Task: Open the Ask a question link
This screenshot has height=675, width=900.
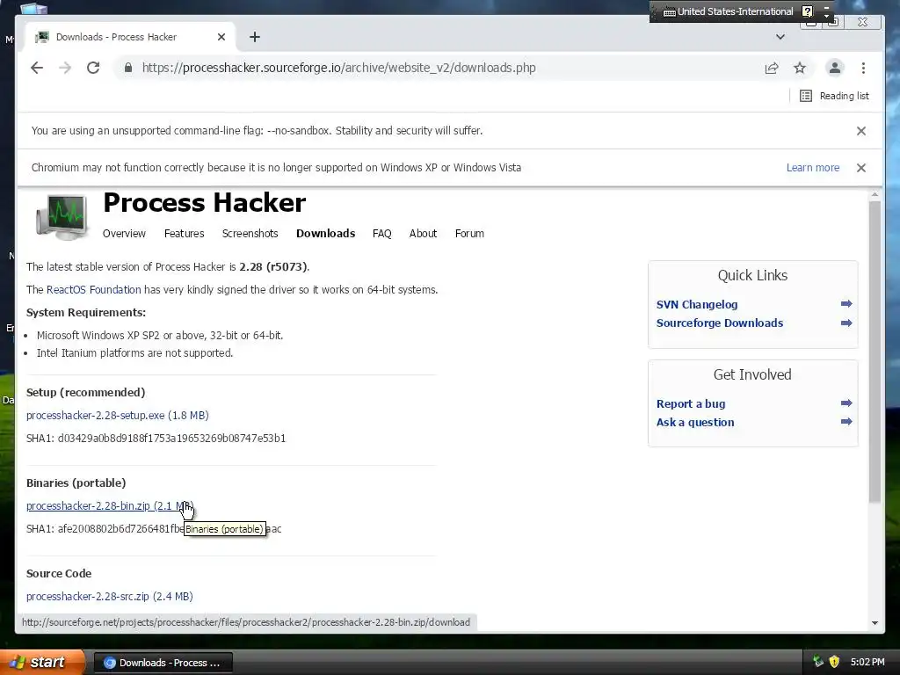Action: [695, 423]
